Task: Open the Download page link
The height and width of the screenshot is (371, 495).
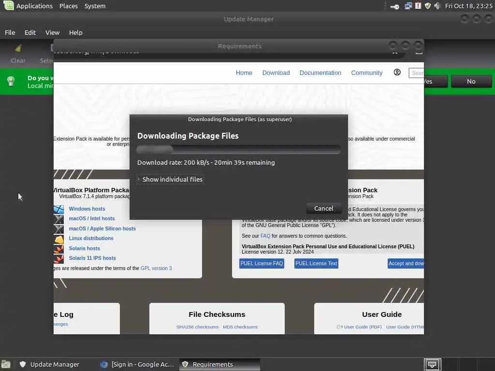Action: click(x=276, y=73)
